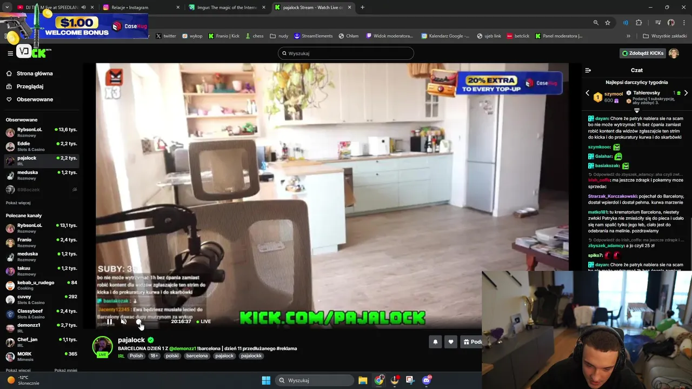Open Chef_jan IRL channel
Viewport: 692px width, 389px height.
point(41,343)
